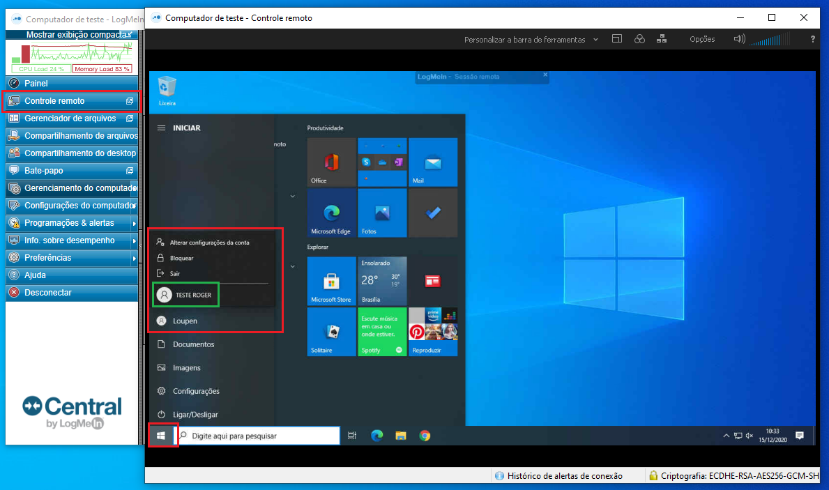Open the Microsoft Edge tile
This screenshot has height=490, width=829.
pyautogui.click(x=331, y=213)
